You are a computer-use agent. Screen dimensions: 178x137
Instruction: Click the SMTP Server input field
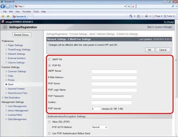click(x=114, y=71)
